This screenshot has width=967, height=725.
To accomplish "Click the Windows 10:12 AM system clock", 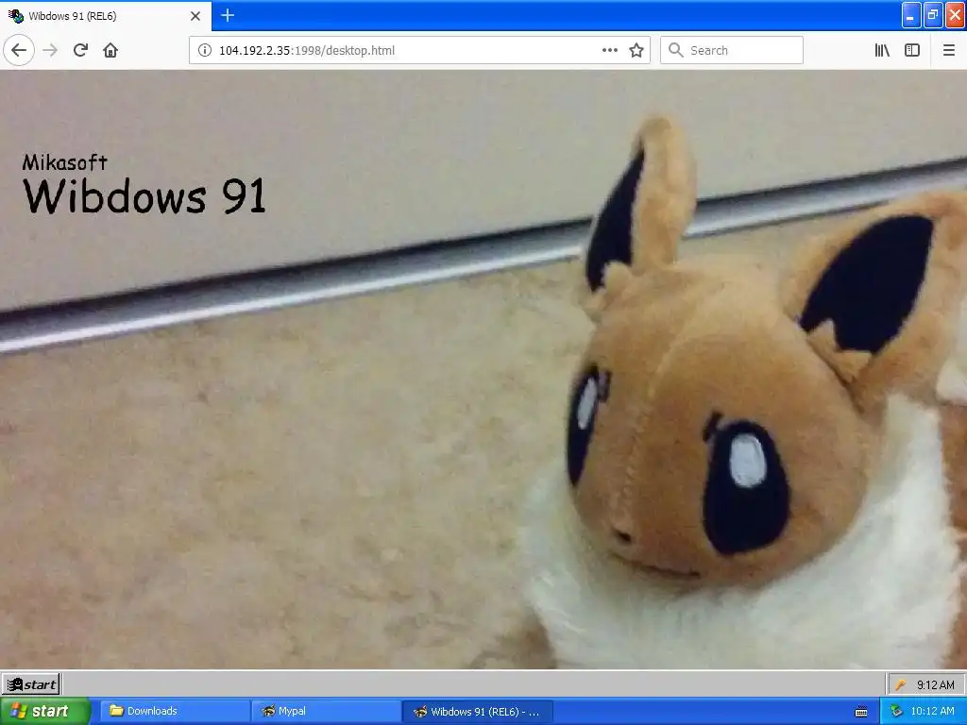I will (932, 712).
